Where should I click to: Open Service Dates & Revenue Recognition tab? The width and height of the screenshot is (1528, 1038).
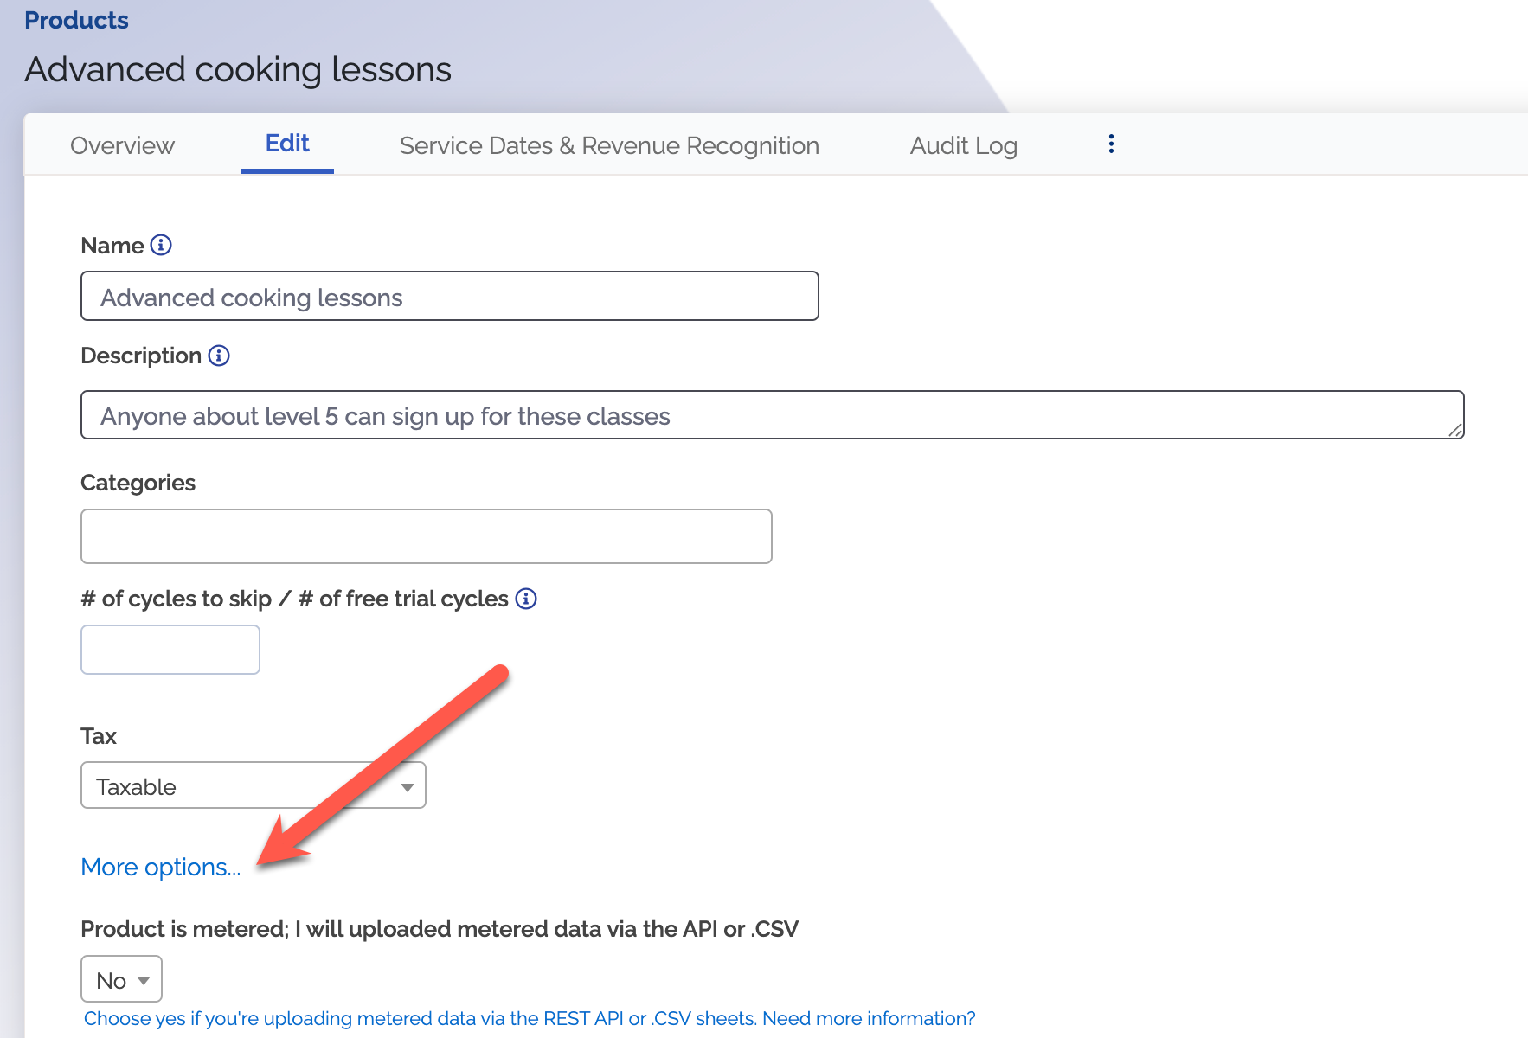(x=609, y=145)
